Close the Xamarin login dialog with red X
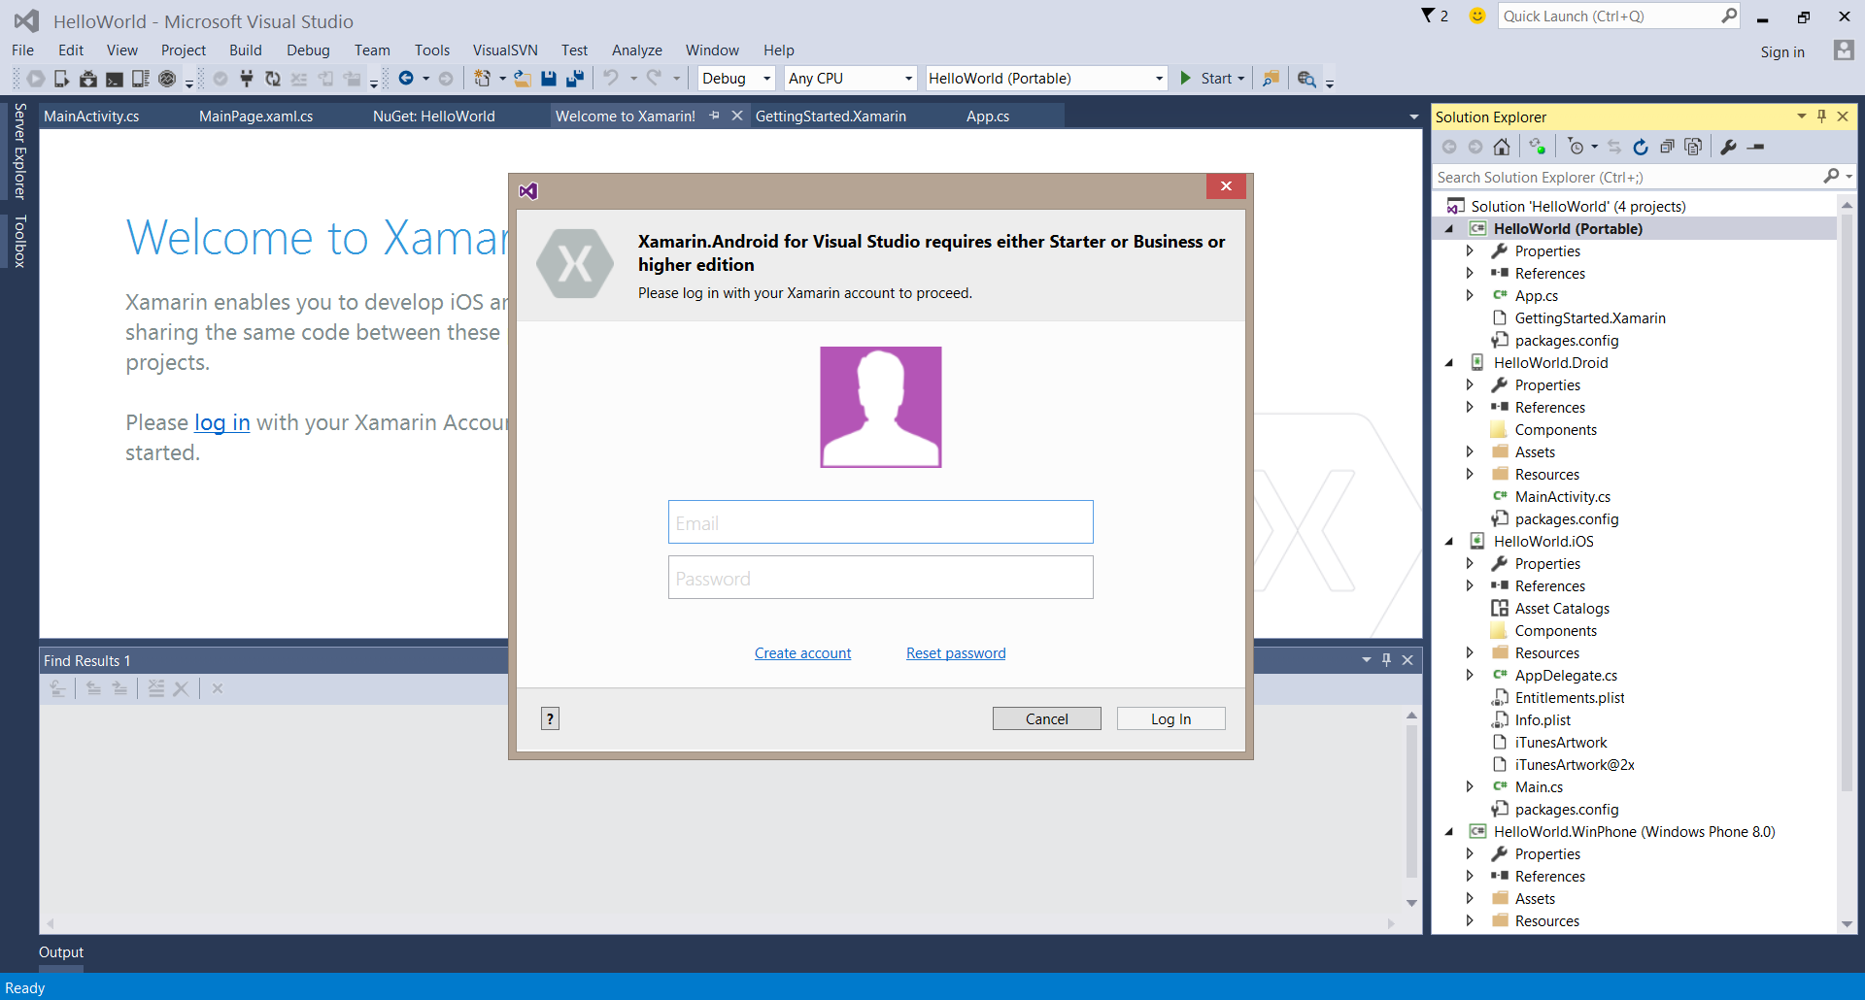Screen dimensions: 1865x1000 (x=1226, y=186)
